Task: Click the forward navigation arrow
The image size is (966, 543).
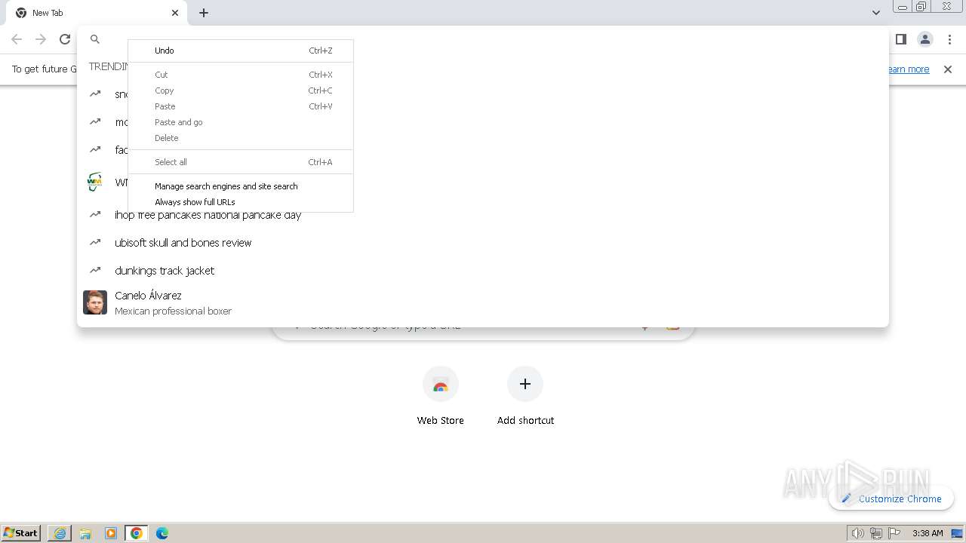Action: click(x=41, y=39)
